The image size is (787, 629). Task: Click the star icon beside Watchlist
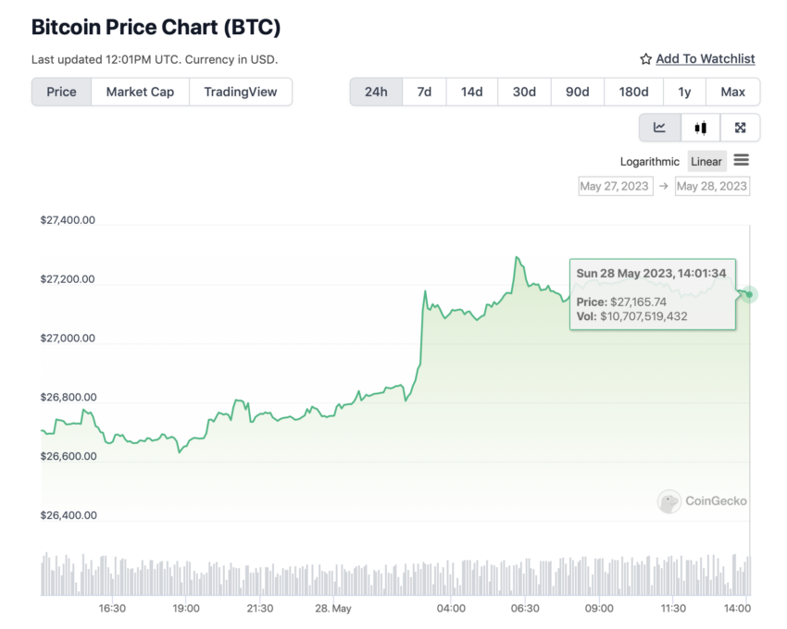[646, 59]
